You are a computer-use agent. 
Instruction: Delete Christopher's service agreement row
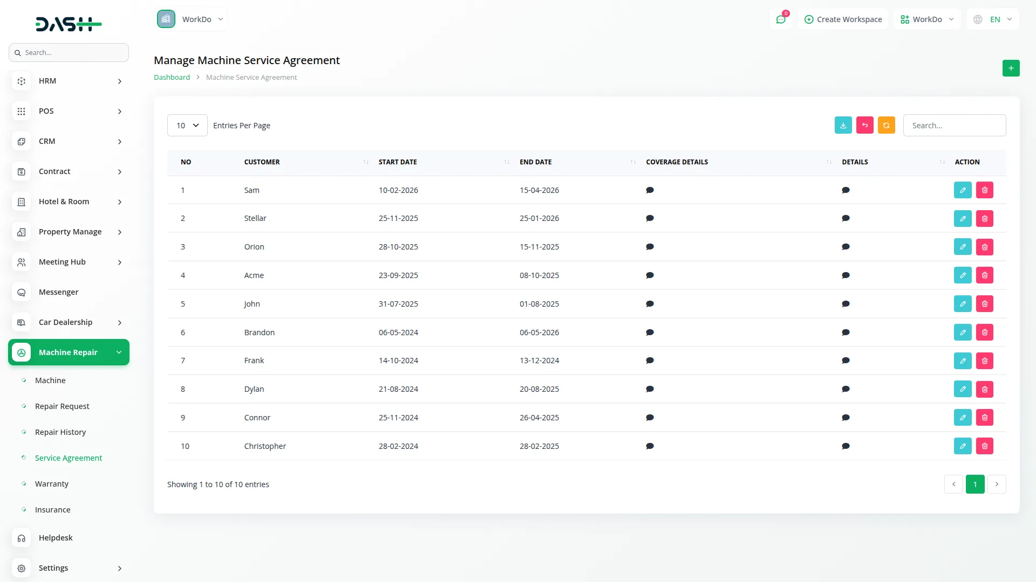click(984, 446)
